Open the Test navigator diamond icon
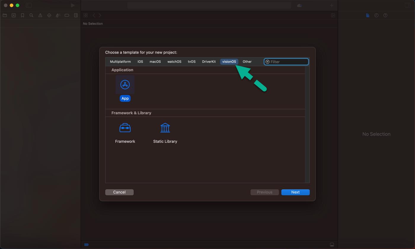This screenshot has height=249, width=415. coord(49,15)
